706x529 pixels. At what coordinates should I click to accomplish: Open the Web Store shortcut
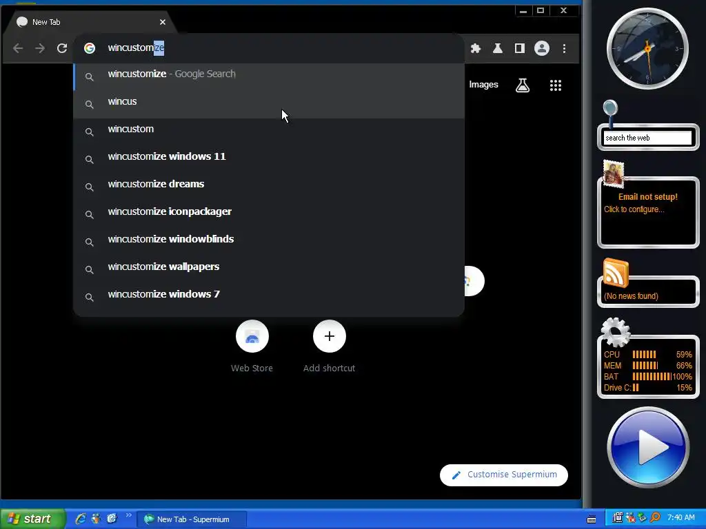point(252,336)
